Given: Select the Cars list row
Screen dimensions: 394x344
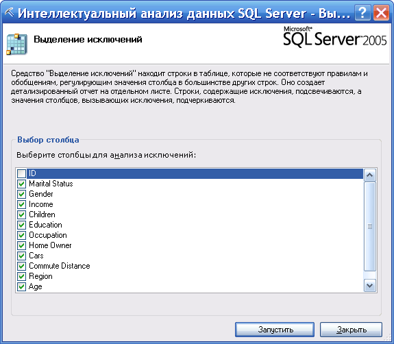Looking at the screenshot, I should pos(190,256).
